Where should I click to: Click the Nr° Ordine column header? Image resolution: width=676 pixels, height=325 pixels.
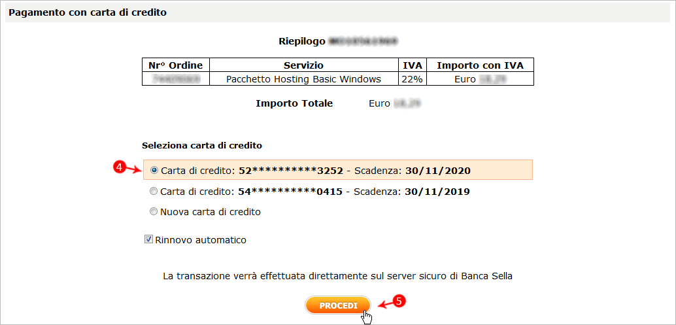(x=175, y=65)
